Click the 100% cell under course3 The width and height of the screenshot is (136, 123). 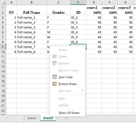pyautogui.click(x=125, y=12)
